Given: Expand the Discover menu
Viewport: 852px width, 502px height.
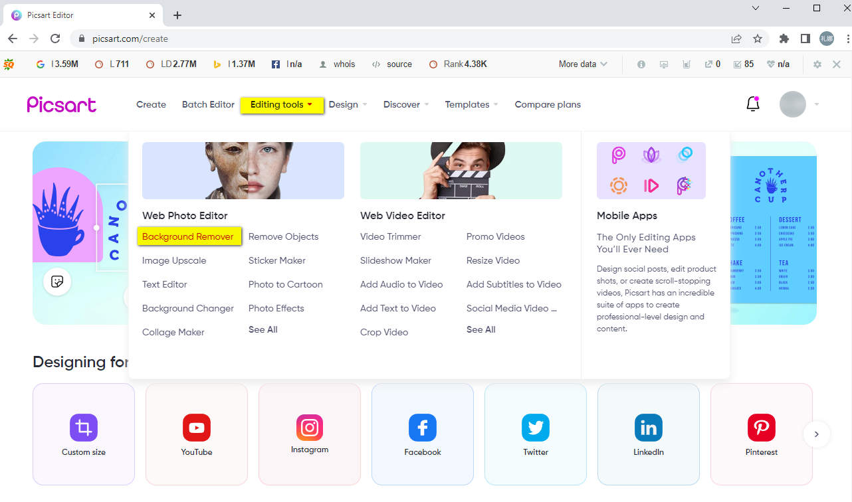Looking at the screenshot, I should coord(406,104).
